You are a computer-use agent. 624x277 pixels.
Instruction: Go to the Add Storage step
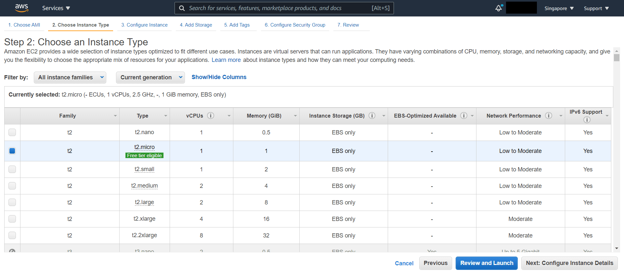click(196, 25)
